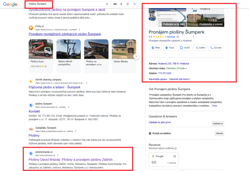Viewport: 249px width, 171px height.
Task: Send to phone with 'Odeslat' button
Action: pyautogui.click(x=219, y=133)
